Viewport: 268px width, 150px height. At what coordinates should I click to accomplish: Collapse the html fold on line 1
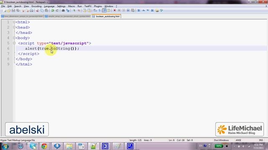coord(14,22)
